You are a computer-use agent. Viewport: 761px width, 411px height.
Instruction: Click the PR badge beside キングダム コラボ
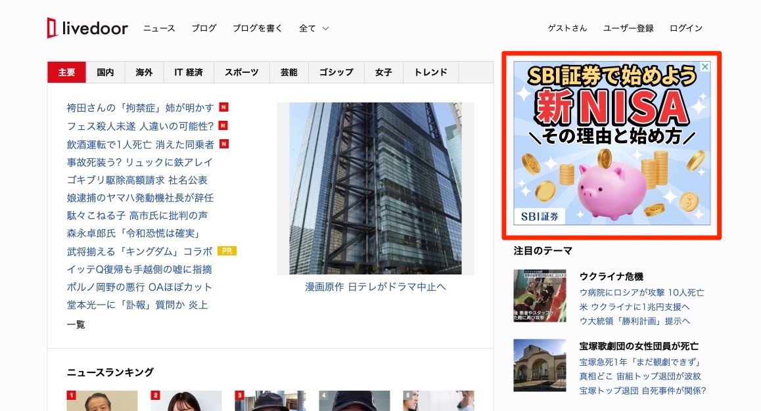227,251
